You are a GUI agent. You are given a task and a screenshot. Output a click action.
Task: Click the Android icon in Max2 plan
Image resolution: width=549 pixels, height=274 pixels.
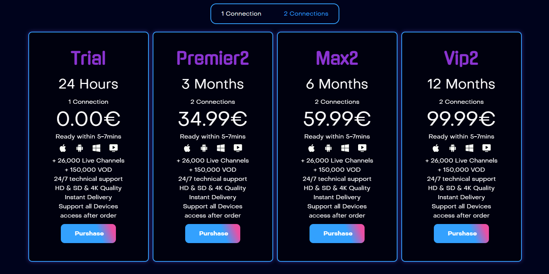pos(328,148)
